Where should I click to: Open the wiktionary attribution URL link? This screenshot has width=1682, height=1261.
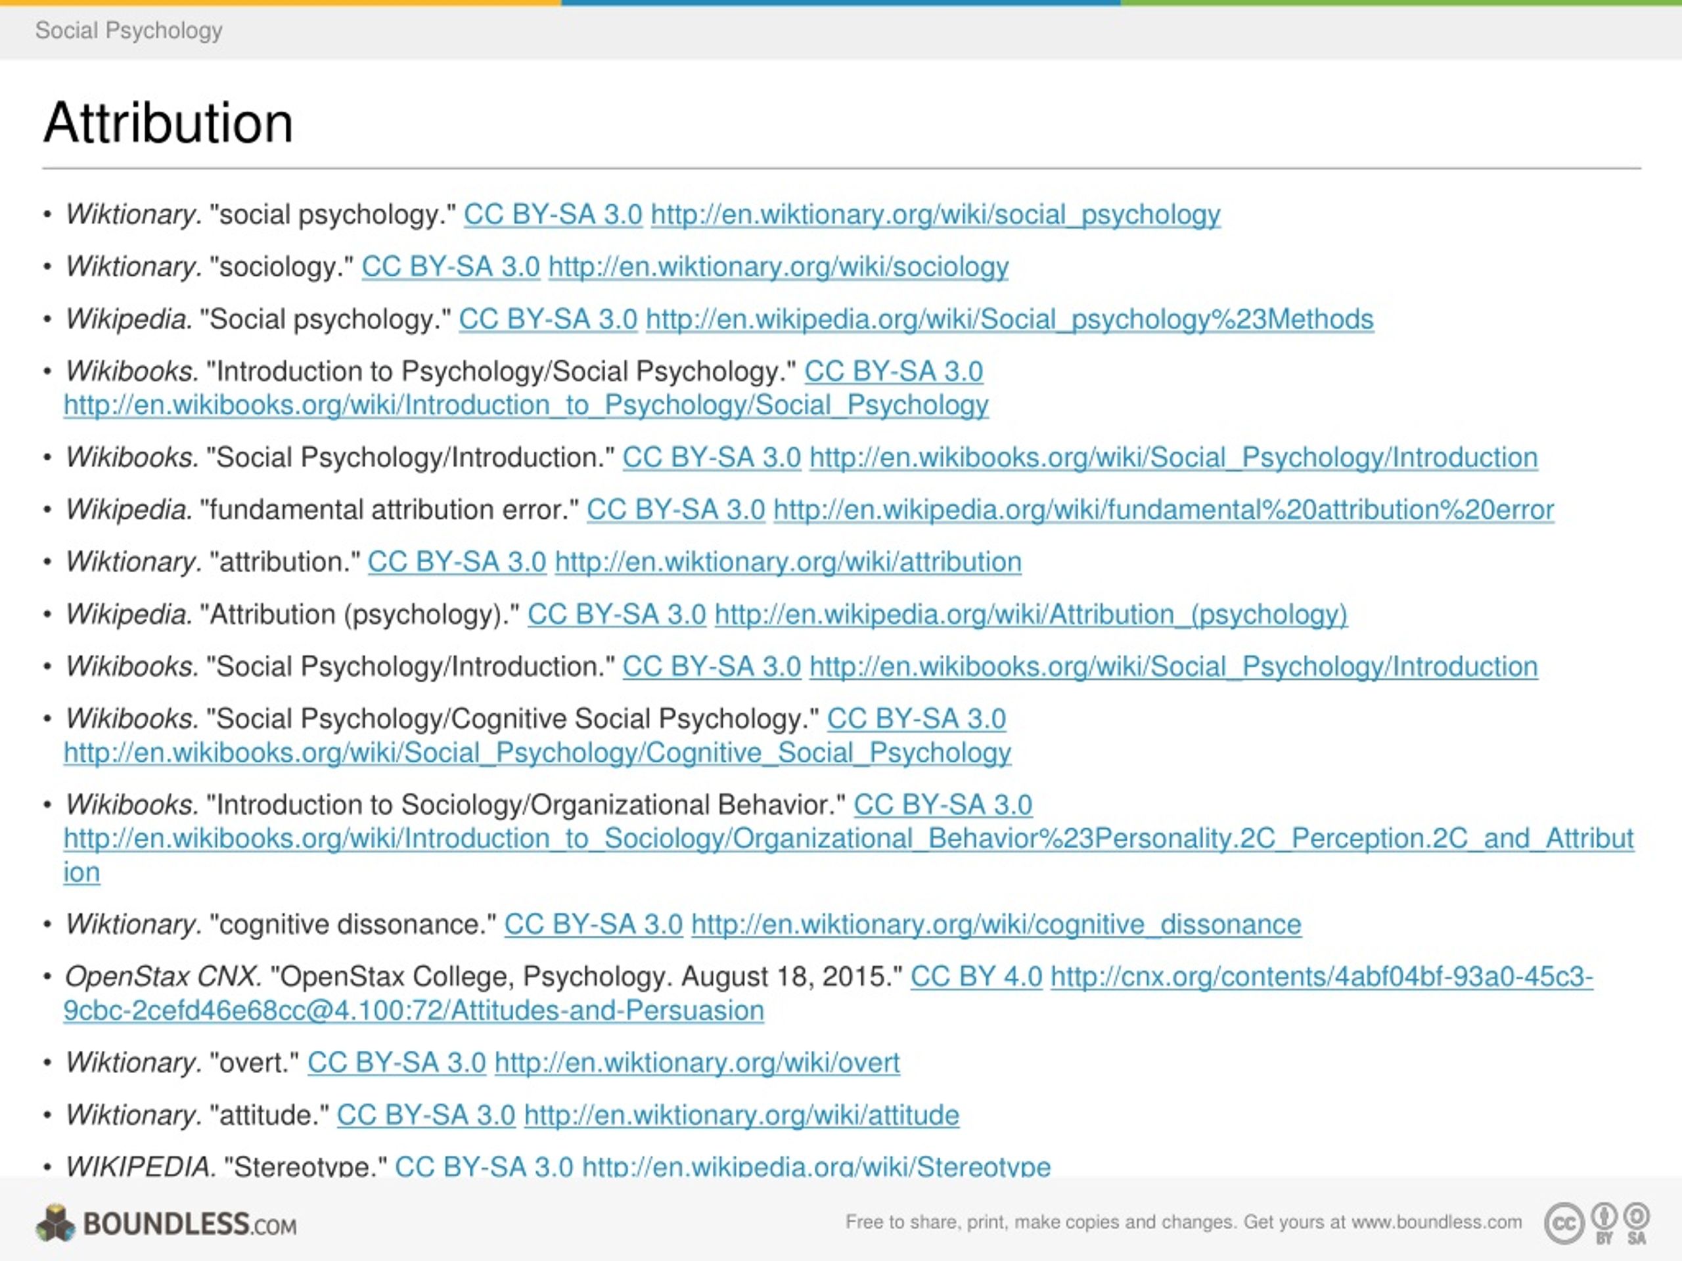coord(788,562)
